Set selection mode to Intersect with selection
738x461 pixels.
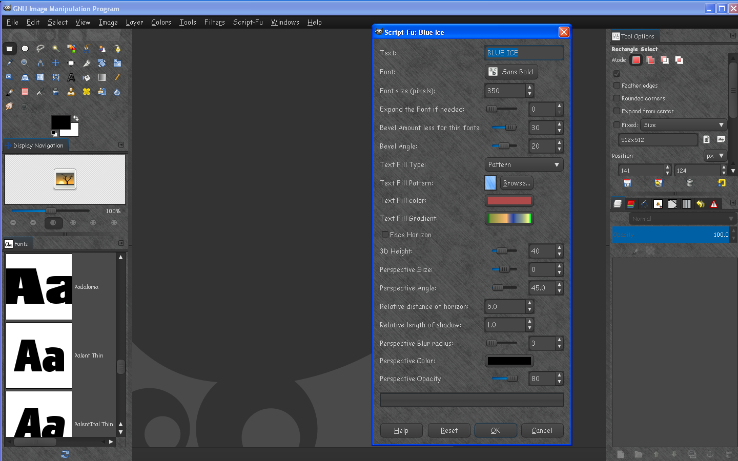point(679,60)
